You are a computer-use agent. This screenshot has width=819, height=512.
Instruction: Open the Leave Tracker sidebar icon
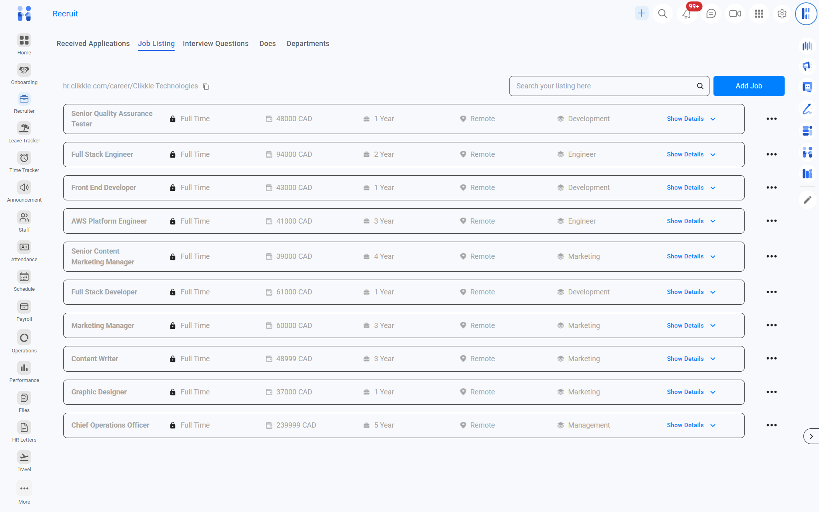(x=24, y=128)
